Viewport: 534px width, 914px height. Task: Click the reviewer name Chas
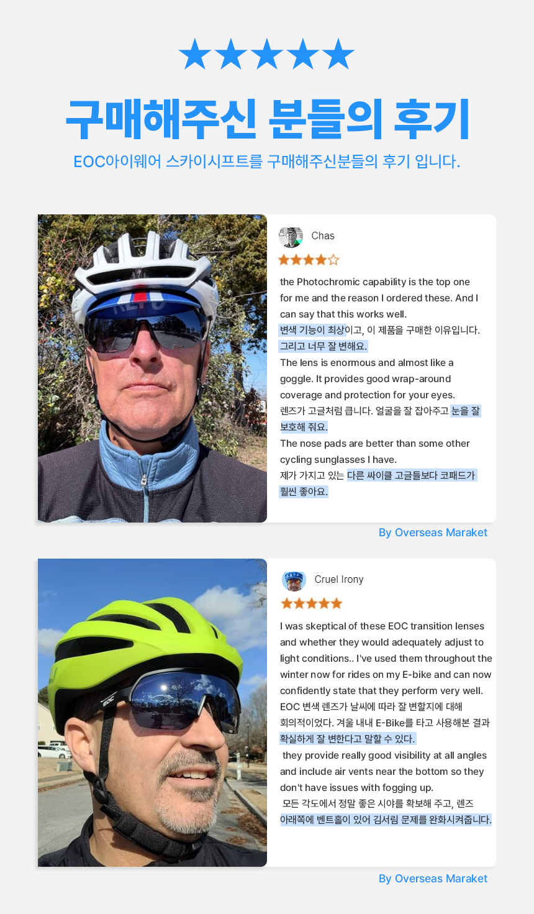(323, 236)
